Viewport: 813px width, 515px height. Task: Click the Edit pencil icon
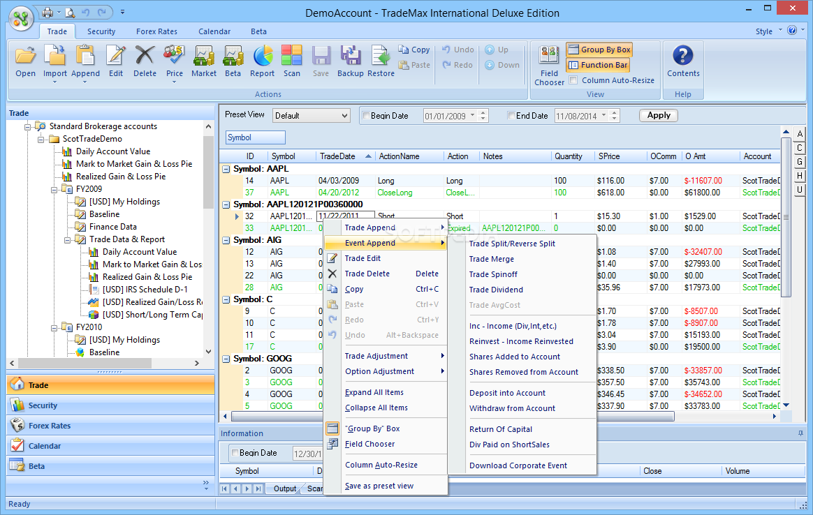[x=116, y=55]
